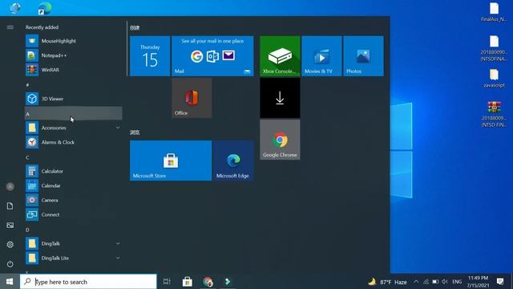Click the Type here to search box
The image size is (513, 289).
pyautogui.click(x=88, y=282)
